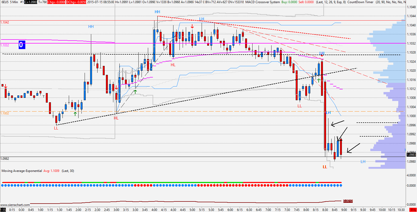
Task: Click 3:00 on the time axis
Action: pyautogui.click(x=117, y=210)
